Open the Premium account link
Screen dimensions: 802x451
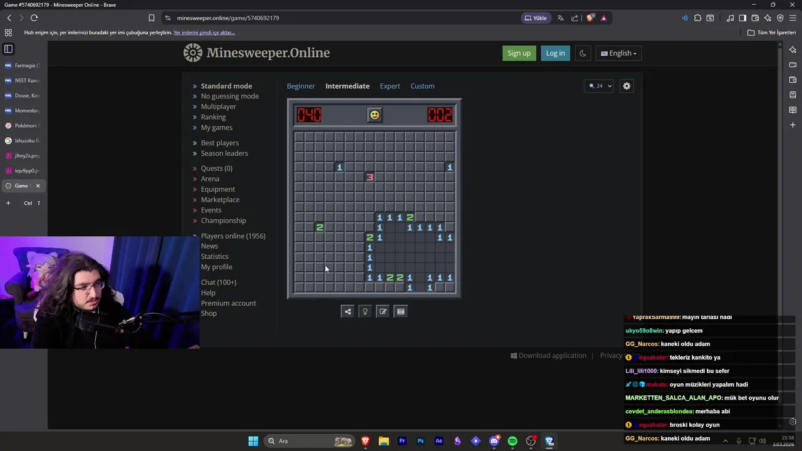[x=228, y=303]
